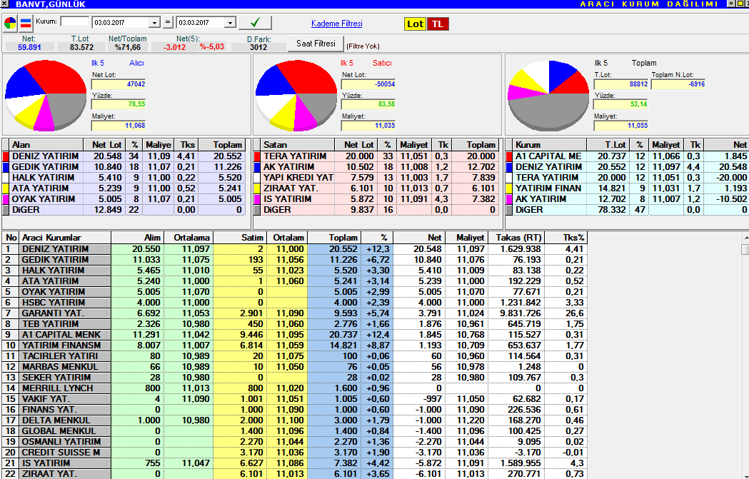The width and height of the screenshot is (749, 479).
Task: Sort by the Kurum column header
Action: [550, 145]
